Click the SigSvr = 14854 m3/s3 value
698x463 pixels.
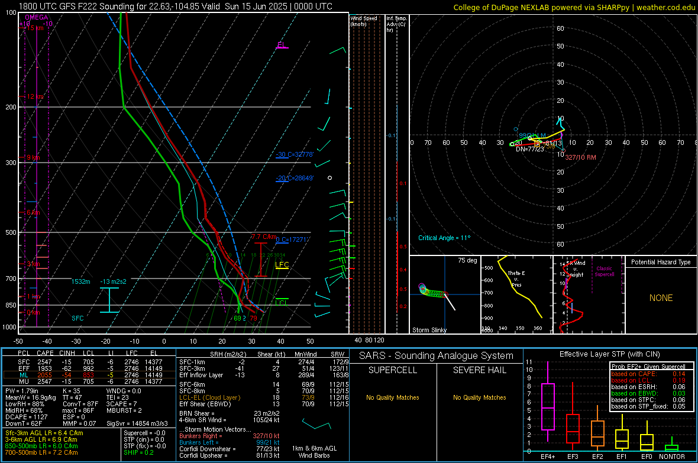(x=137, y=423)
